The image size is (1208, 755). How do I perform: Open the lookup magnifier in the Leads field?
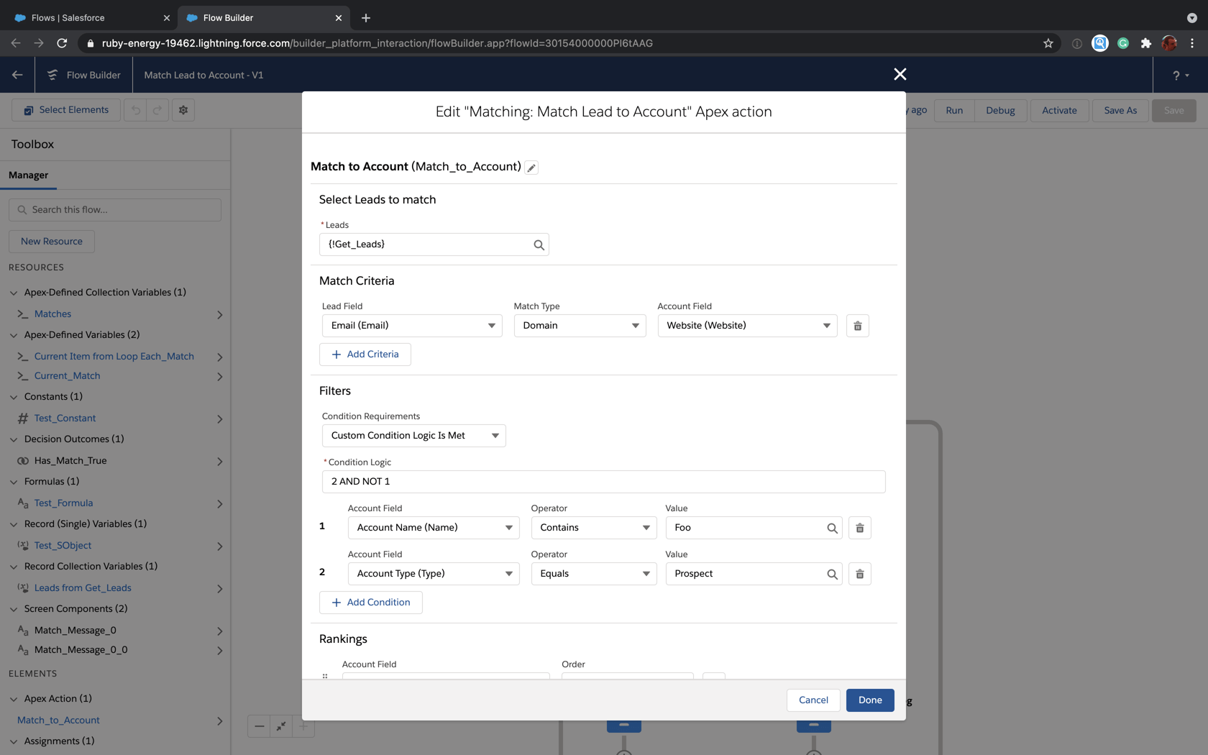pos(539,244)
